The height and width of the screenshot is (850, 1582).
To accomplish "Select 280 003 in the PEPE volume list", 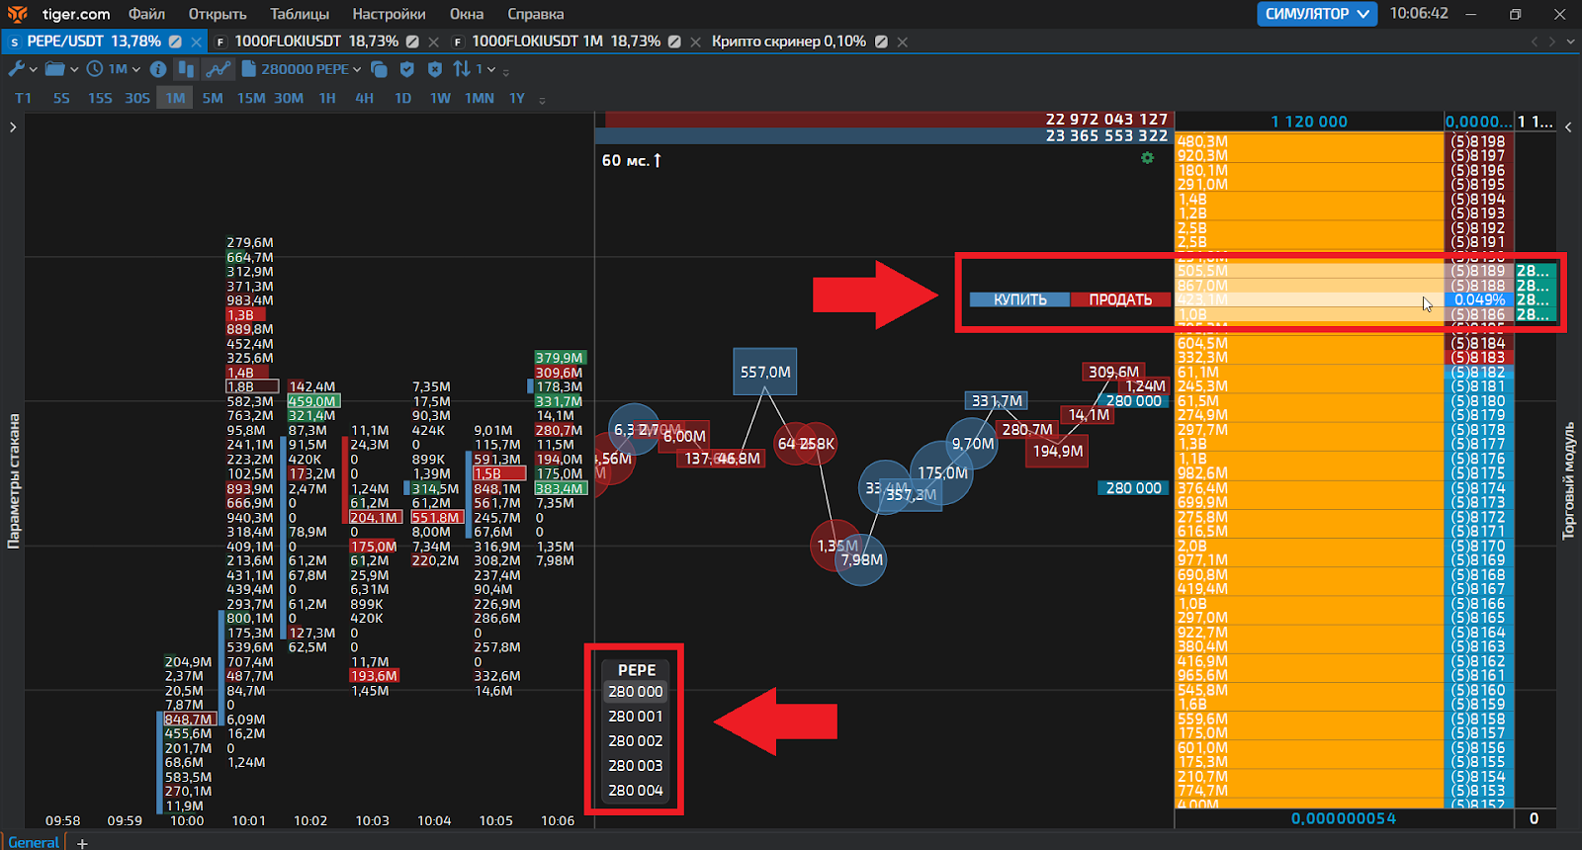I will (x=636, y=766).
